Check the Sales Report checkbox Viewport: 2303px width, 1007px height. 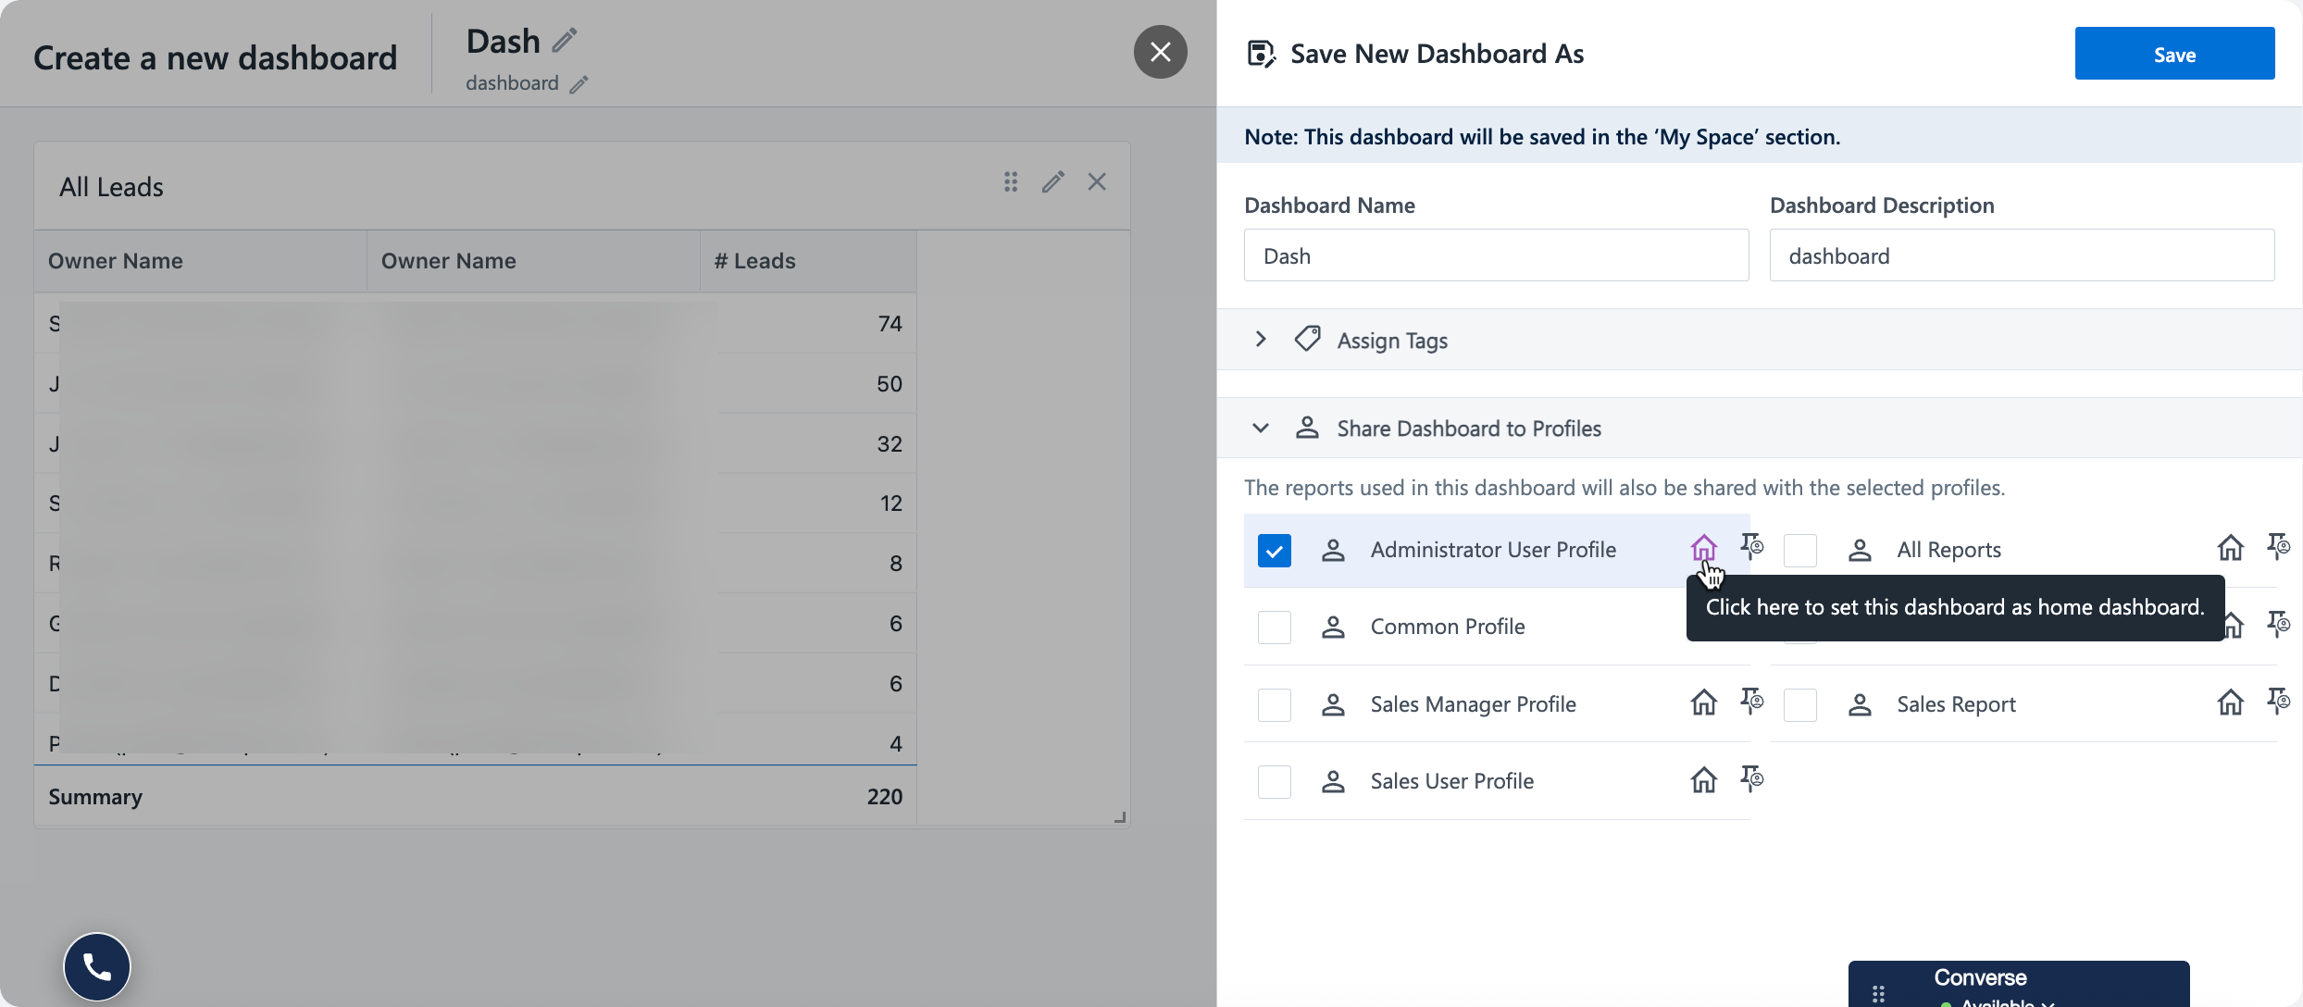click(x=1800, y=704)
